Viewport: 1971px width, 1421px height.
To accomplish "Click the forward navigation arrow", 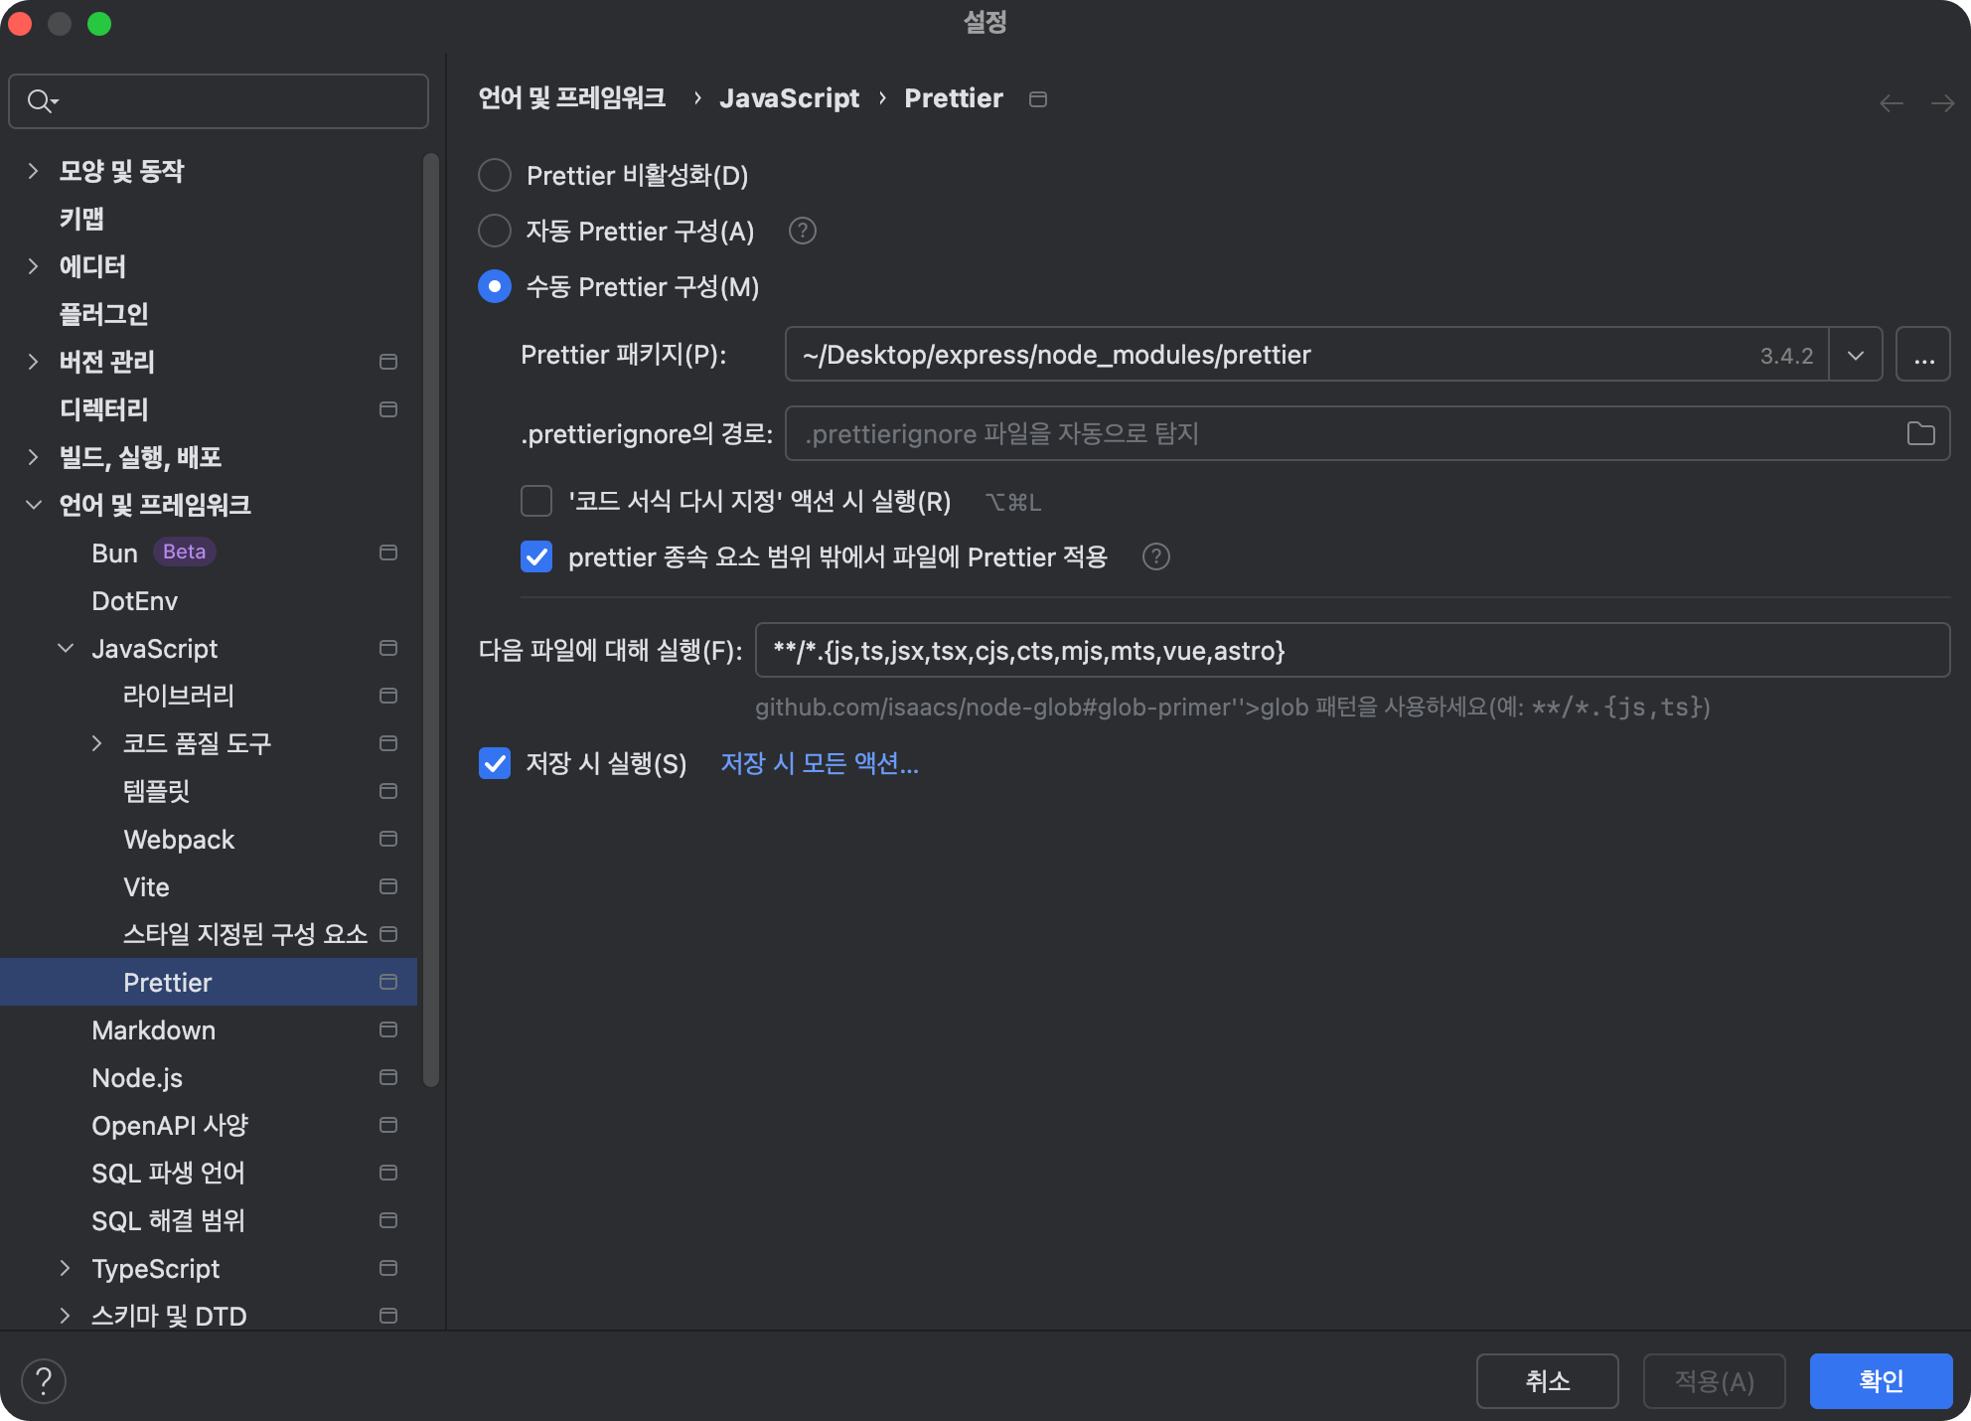I will point(1942,103).
